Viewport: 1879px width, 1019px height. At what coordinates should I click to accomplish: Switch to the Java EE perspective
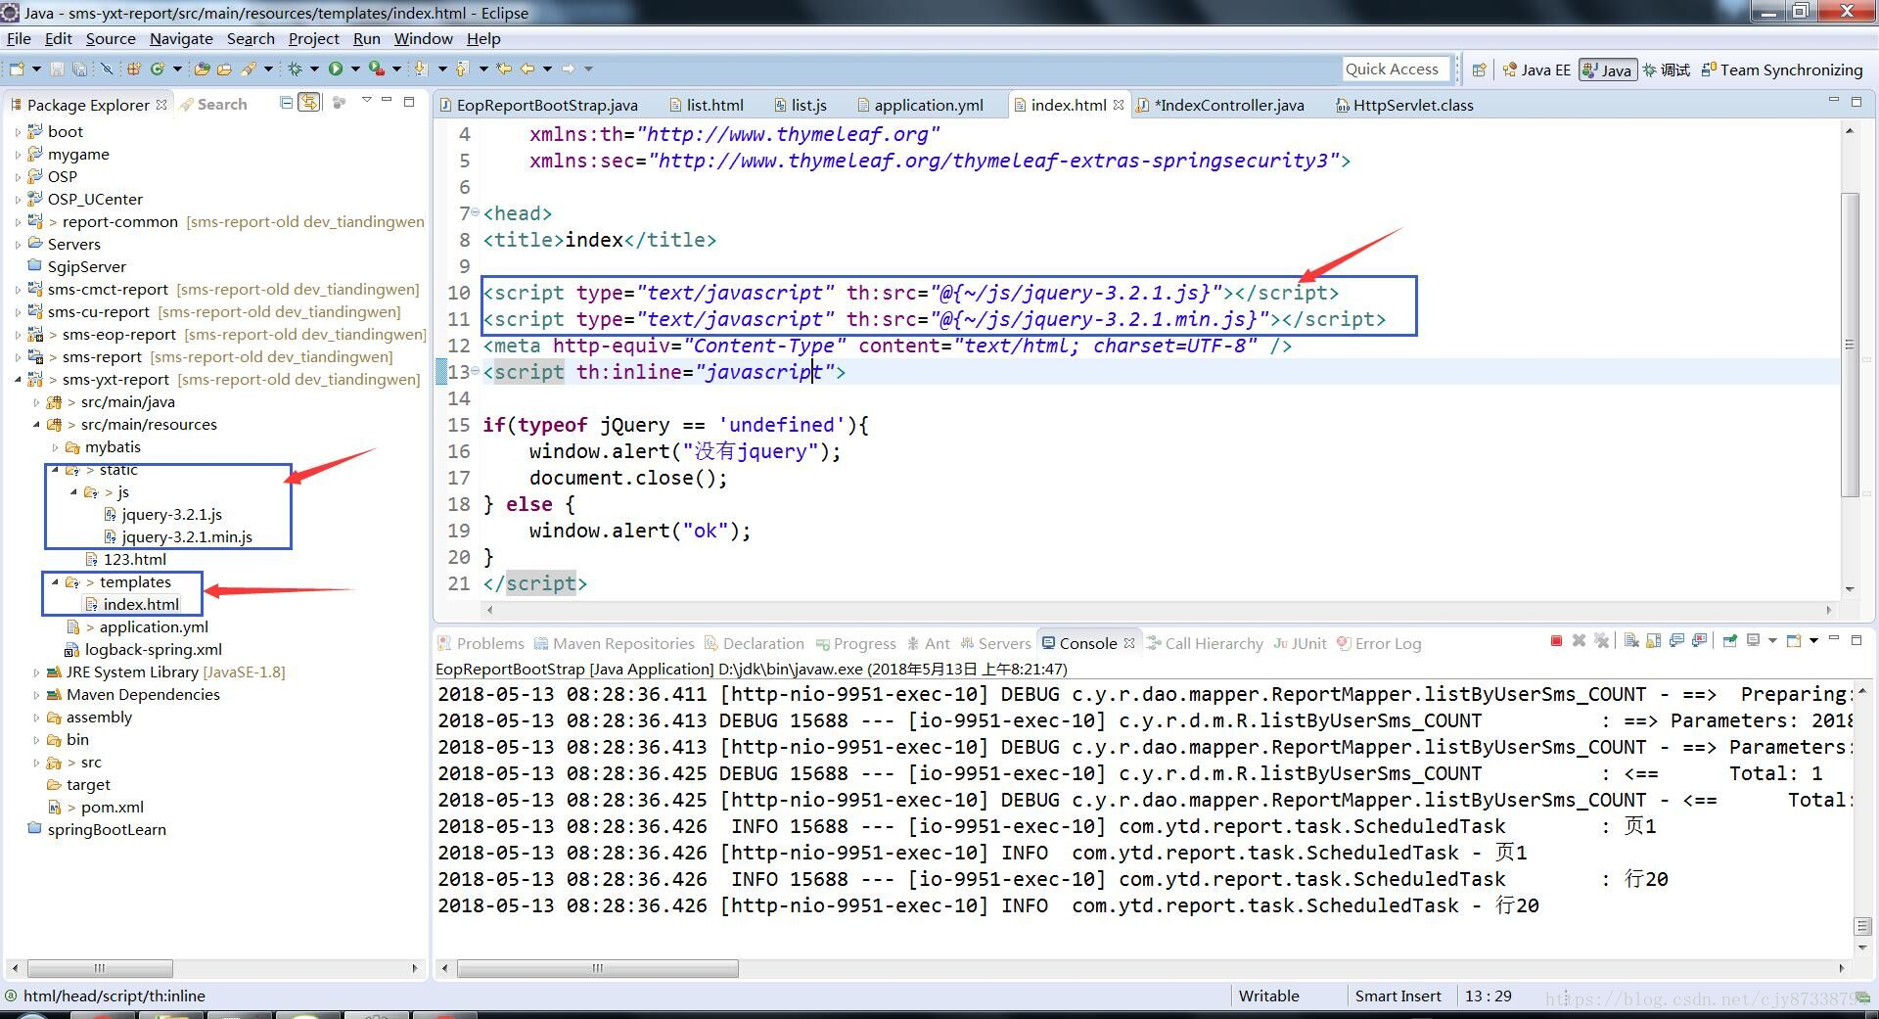click(x=1536, y=69)
